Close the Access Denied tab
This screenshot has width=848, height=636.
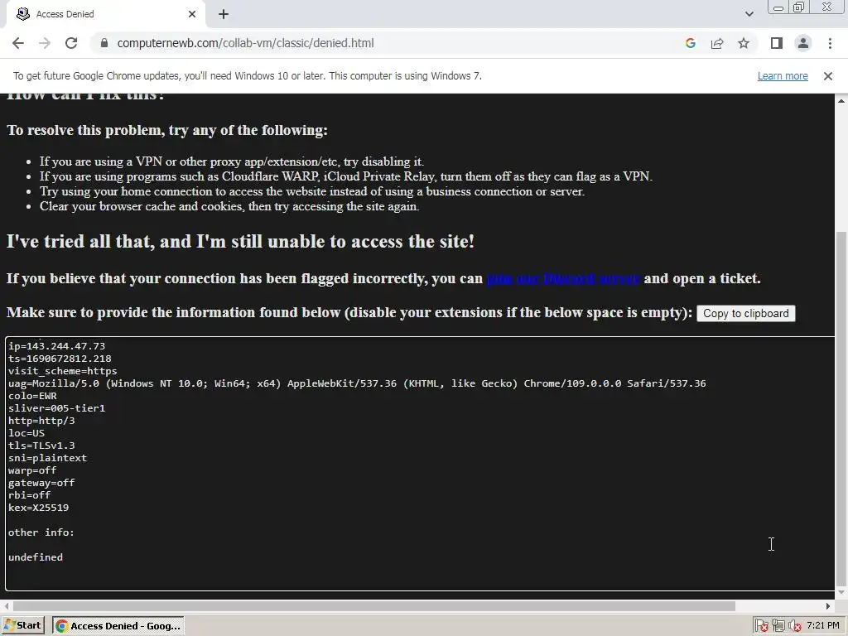click(192, 15)
